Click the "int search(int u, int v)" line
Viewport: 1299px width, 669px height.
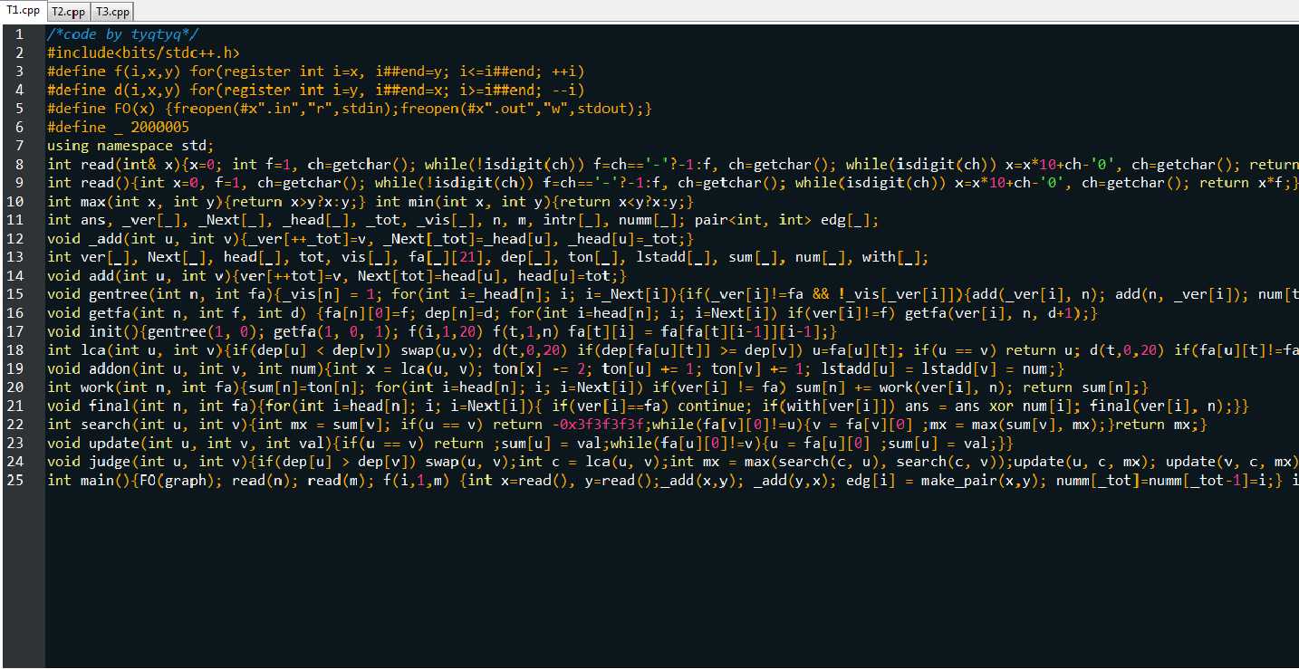(x=627, y=424)
